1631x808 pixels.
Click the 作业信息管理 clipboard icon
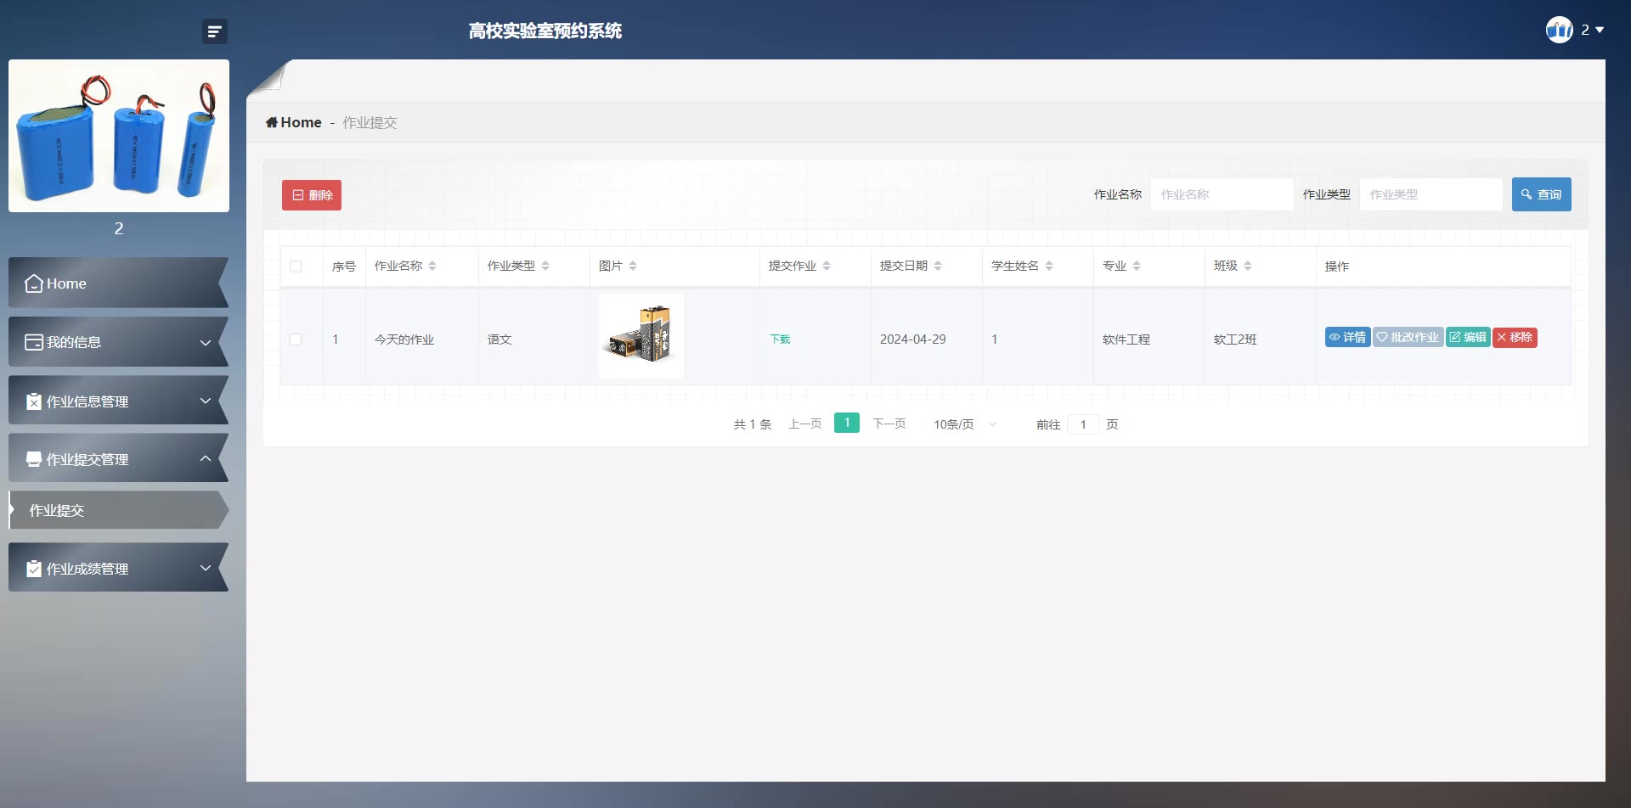point(34,401)
